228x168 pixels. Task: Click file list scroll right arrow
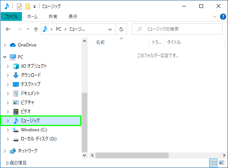[x=224, y=156]
